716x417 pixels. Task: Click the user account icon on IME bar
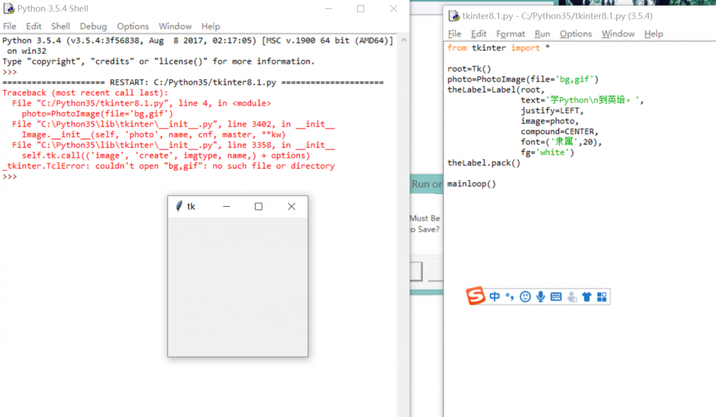point(572,297)
